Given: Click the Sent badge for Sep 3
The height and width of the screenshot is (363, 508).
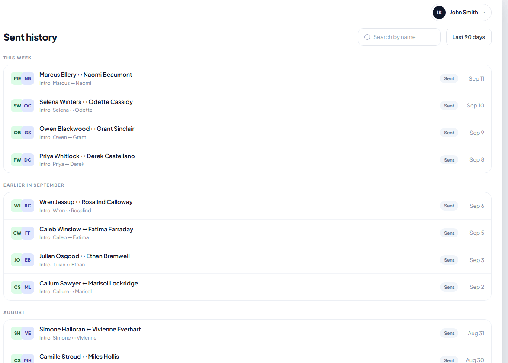Looking at the screenshot, I should point(449,260).
